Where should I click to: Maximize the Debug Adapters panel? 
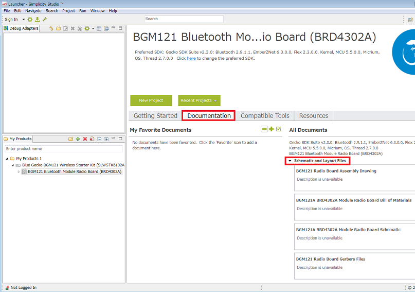[120, 28]
